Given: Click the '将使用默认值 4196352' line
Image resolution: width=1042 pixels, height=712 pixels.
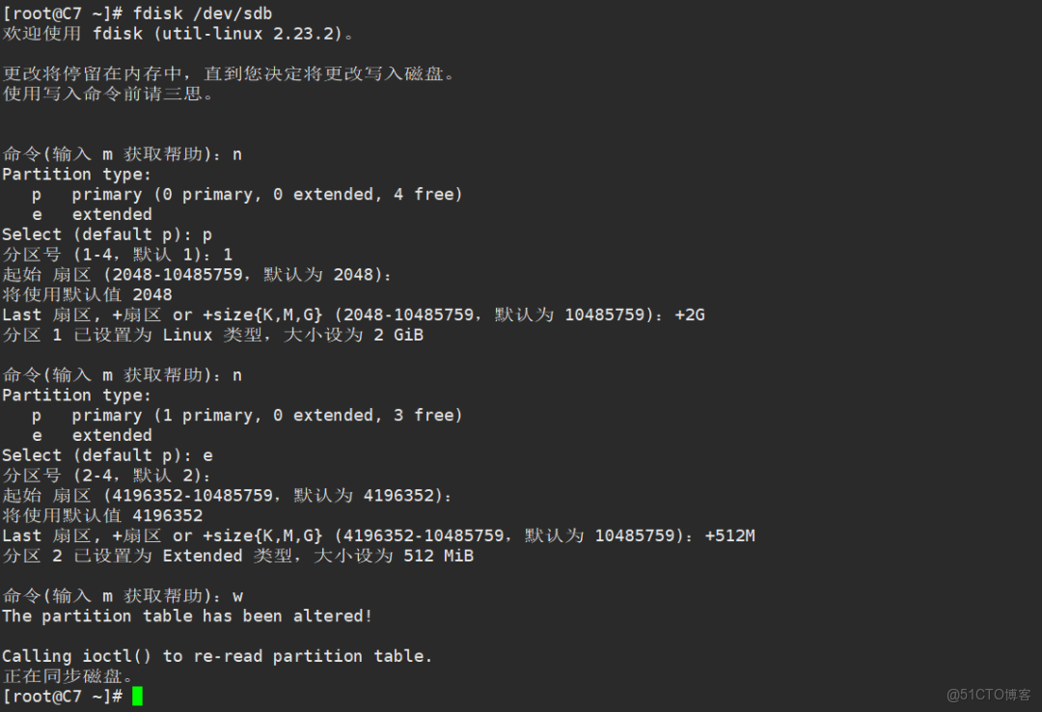Looking at the screenshot, I should pos(102,515).
